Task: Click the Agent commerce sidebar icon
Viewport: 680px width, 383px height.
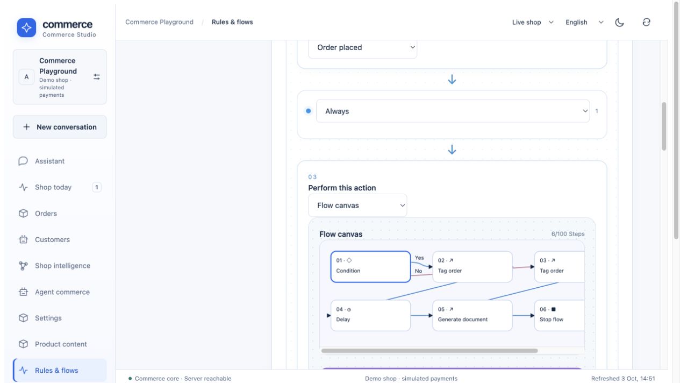Action: (23, 292)
